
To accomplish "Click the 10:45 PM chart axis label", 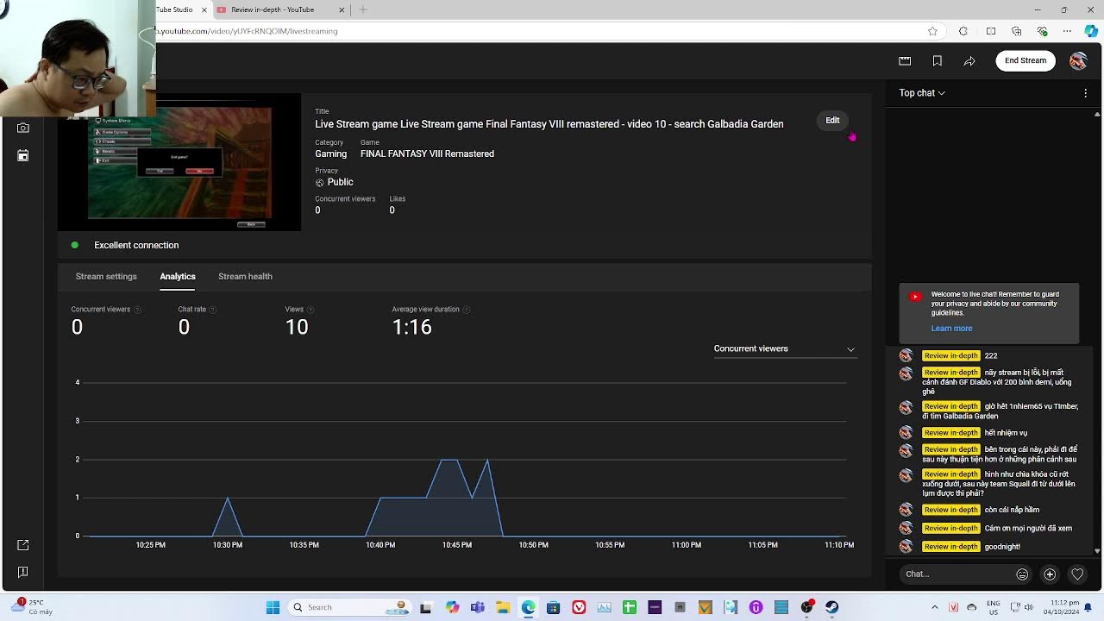I will [x=457, y=545].
